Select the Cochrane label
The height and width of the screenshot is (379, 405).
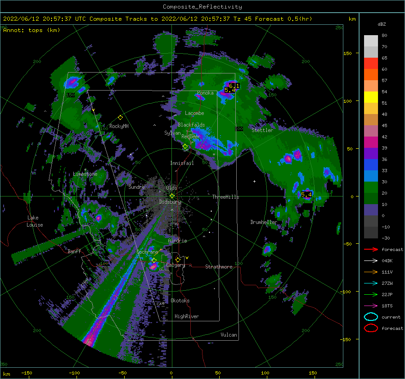[147, 252]
